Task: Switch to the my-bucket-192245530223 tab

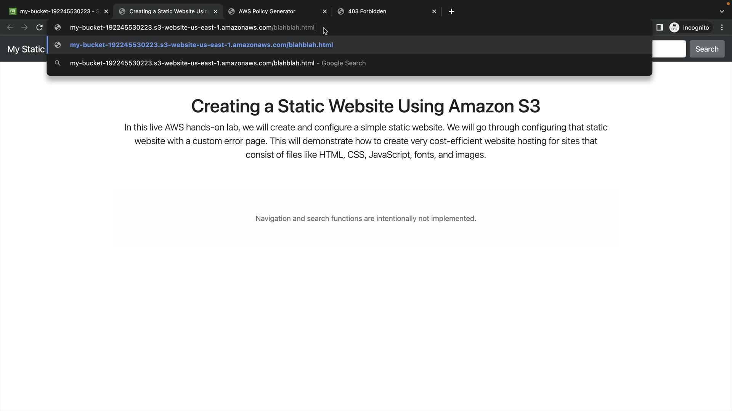Action: coord(57,11)
